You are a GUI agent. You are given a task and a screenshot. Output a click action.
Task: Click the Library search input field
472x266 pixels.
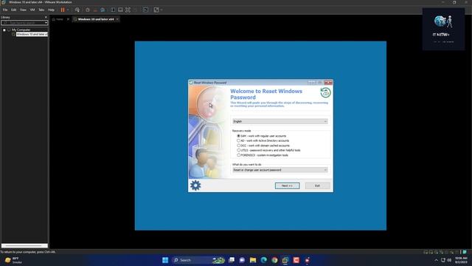[x=23, y=23]
